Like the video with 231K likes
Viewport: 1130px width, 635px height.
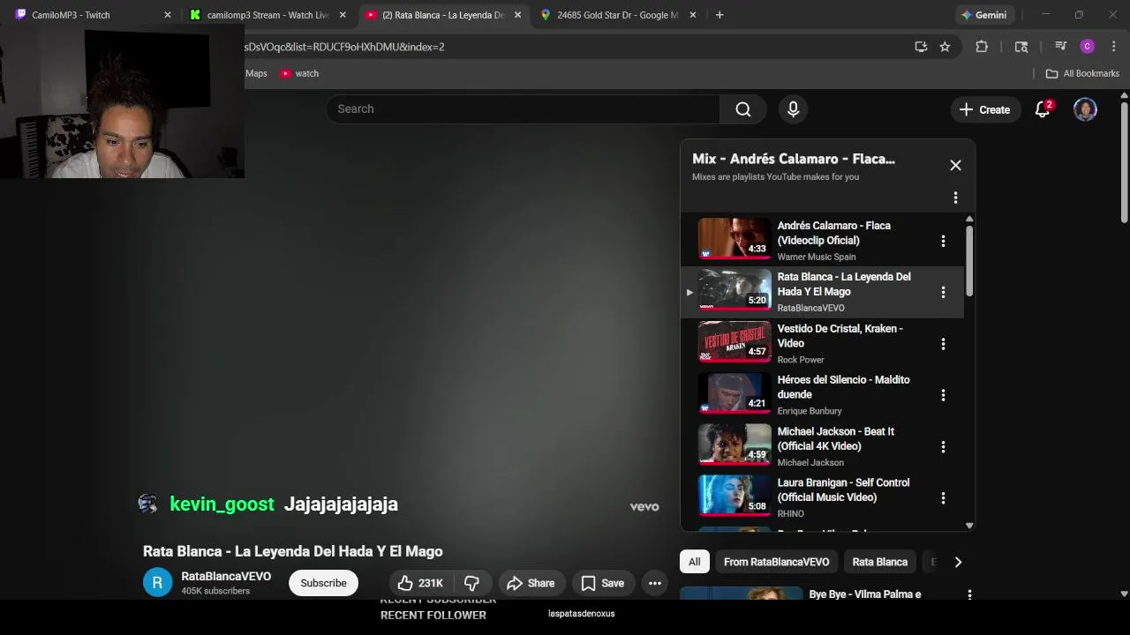[420, 583]
